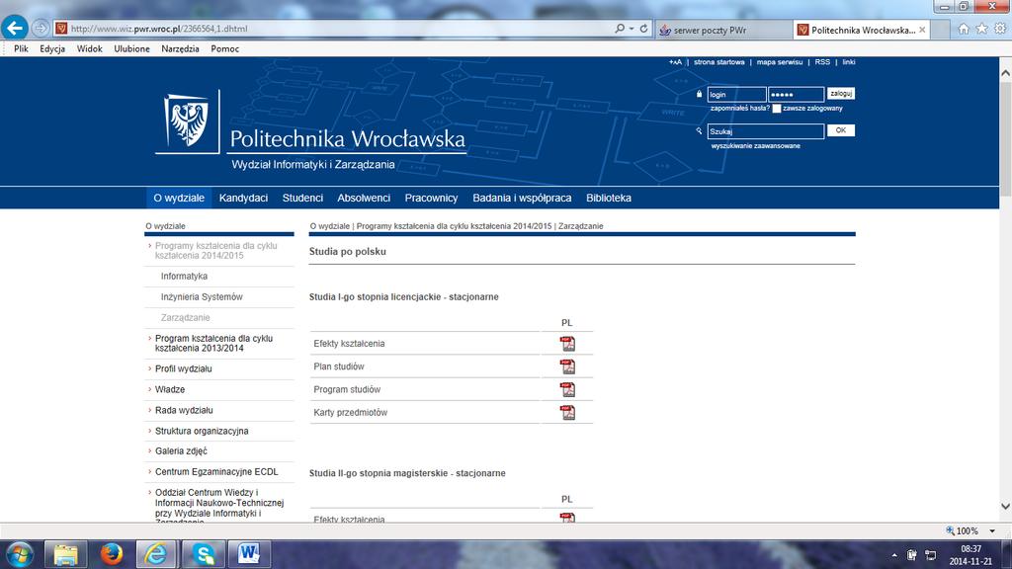Go to 'strona startowa' link
1012x569 pixels.
click(719, 62)
